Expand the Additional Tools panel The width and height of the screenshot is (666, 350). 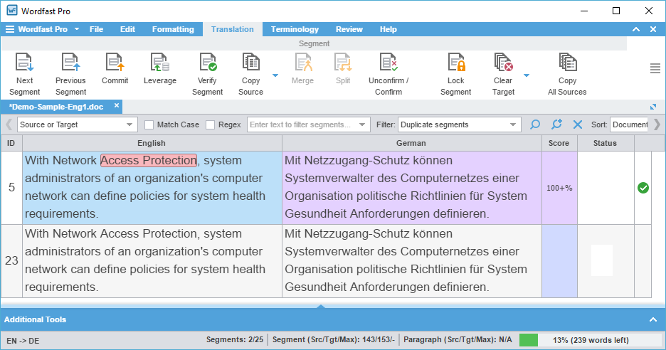point(653,319)
